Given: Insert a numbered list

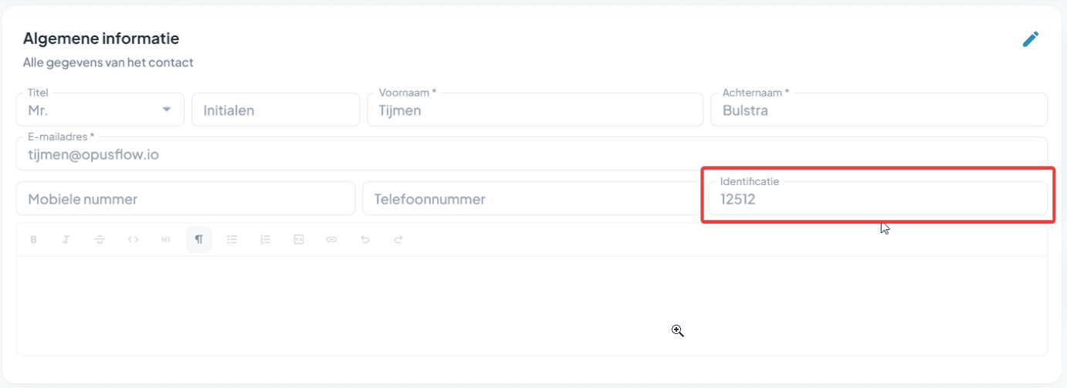Looking at the screenshot, I should 266,240.
